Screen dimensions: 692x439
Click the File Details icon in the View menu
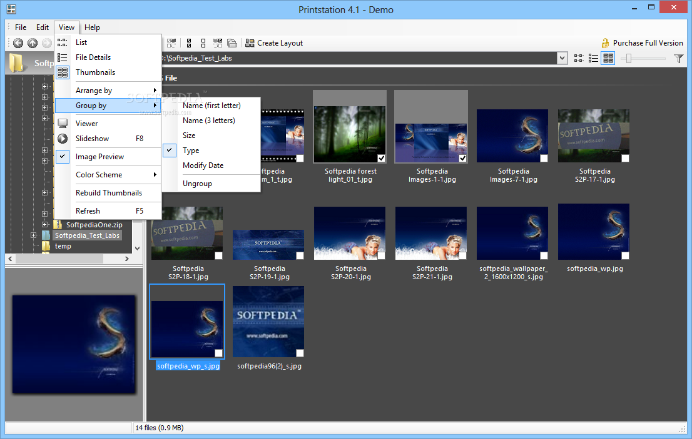click(62, 57)
